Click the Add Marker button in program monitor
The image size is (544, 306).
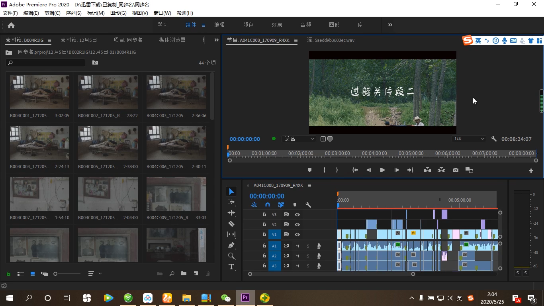click(309, 170)
